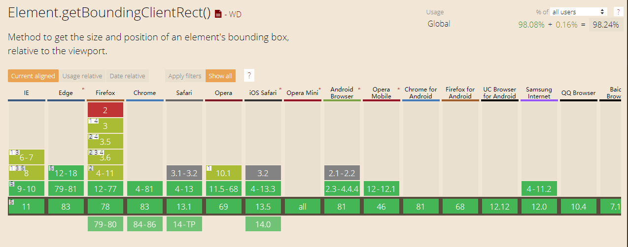Screen dimensions: 628x247
Task: Click the Android Browser 2.1-2.2 grey cell
Action: tap(342, 173)
